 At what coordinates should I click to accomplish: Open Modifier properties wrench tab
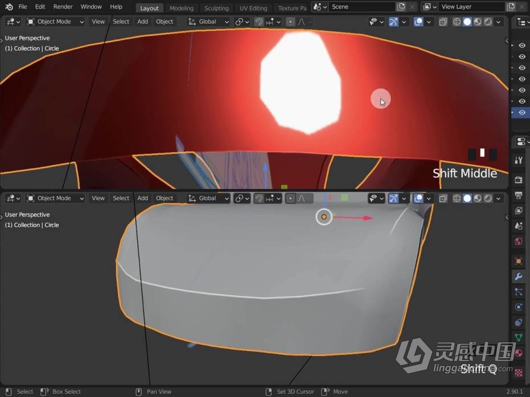coord(519,277)
